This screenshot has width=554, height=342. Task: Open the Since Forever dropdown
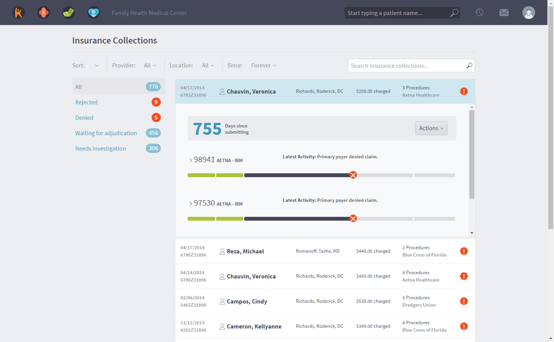(264, 66)
